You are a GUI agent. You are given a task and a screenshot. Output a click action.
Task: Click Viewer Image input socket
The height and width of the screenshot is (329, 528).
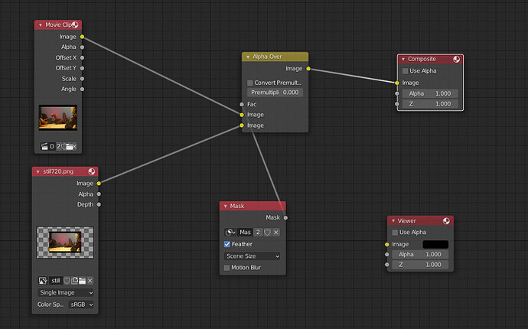click(x=387, y=245)
